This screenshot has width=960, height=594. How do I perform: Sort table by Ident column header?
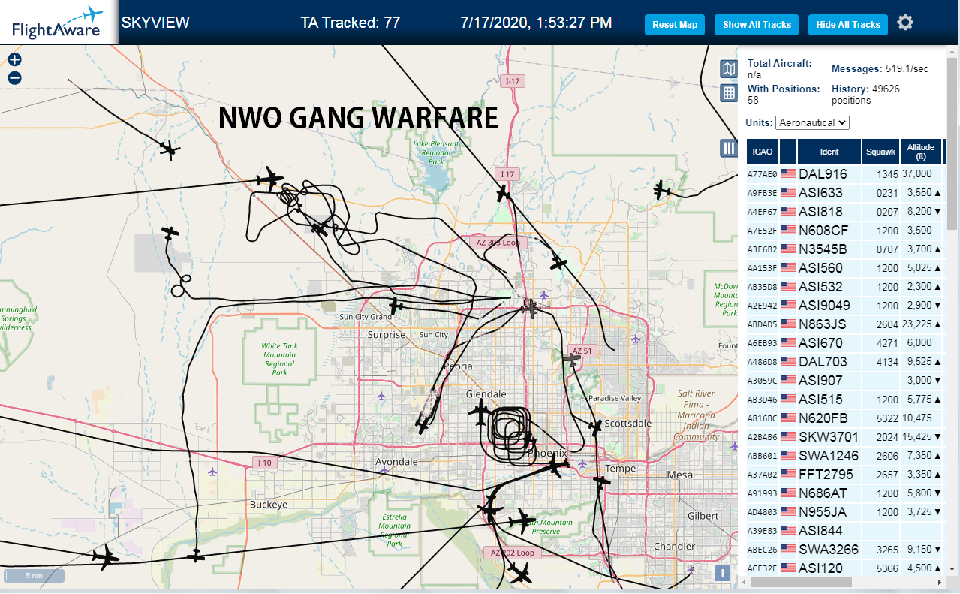point(829,152)
